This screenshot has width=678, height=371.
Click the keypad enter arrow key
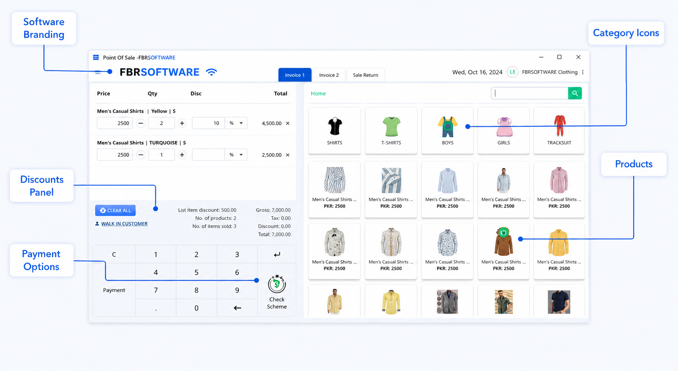click(277, 254)
